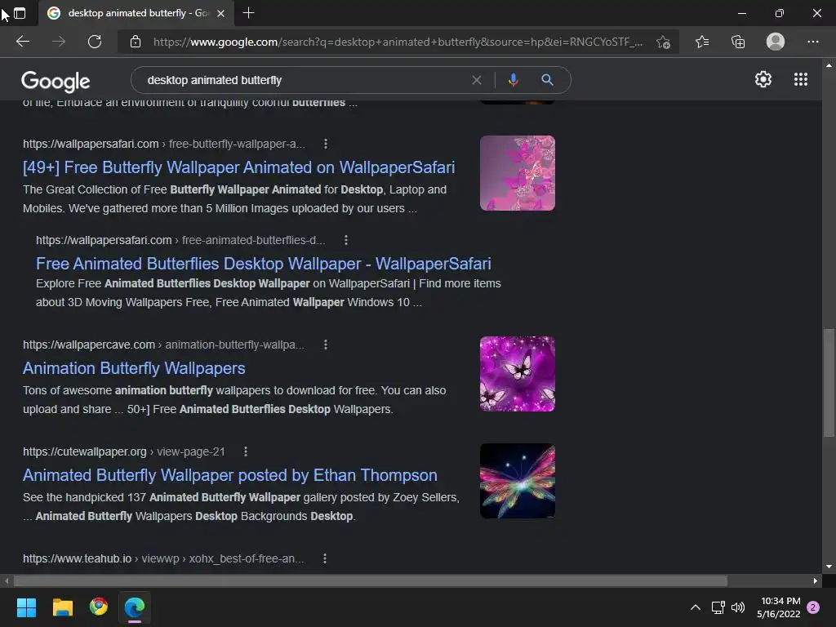View site information via lock icon
Screen dimensions: 836x627
click(x=136, y=42)
